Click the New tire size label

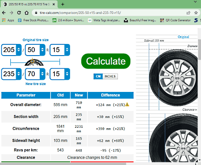tap(36, 84)
